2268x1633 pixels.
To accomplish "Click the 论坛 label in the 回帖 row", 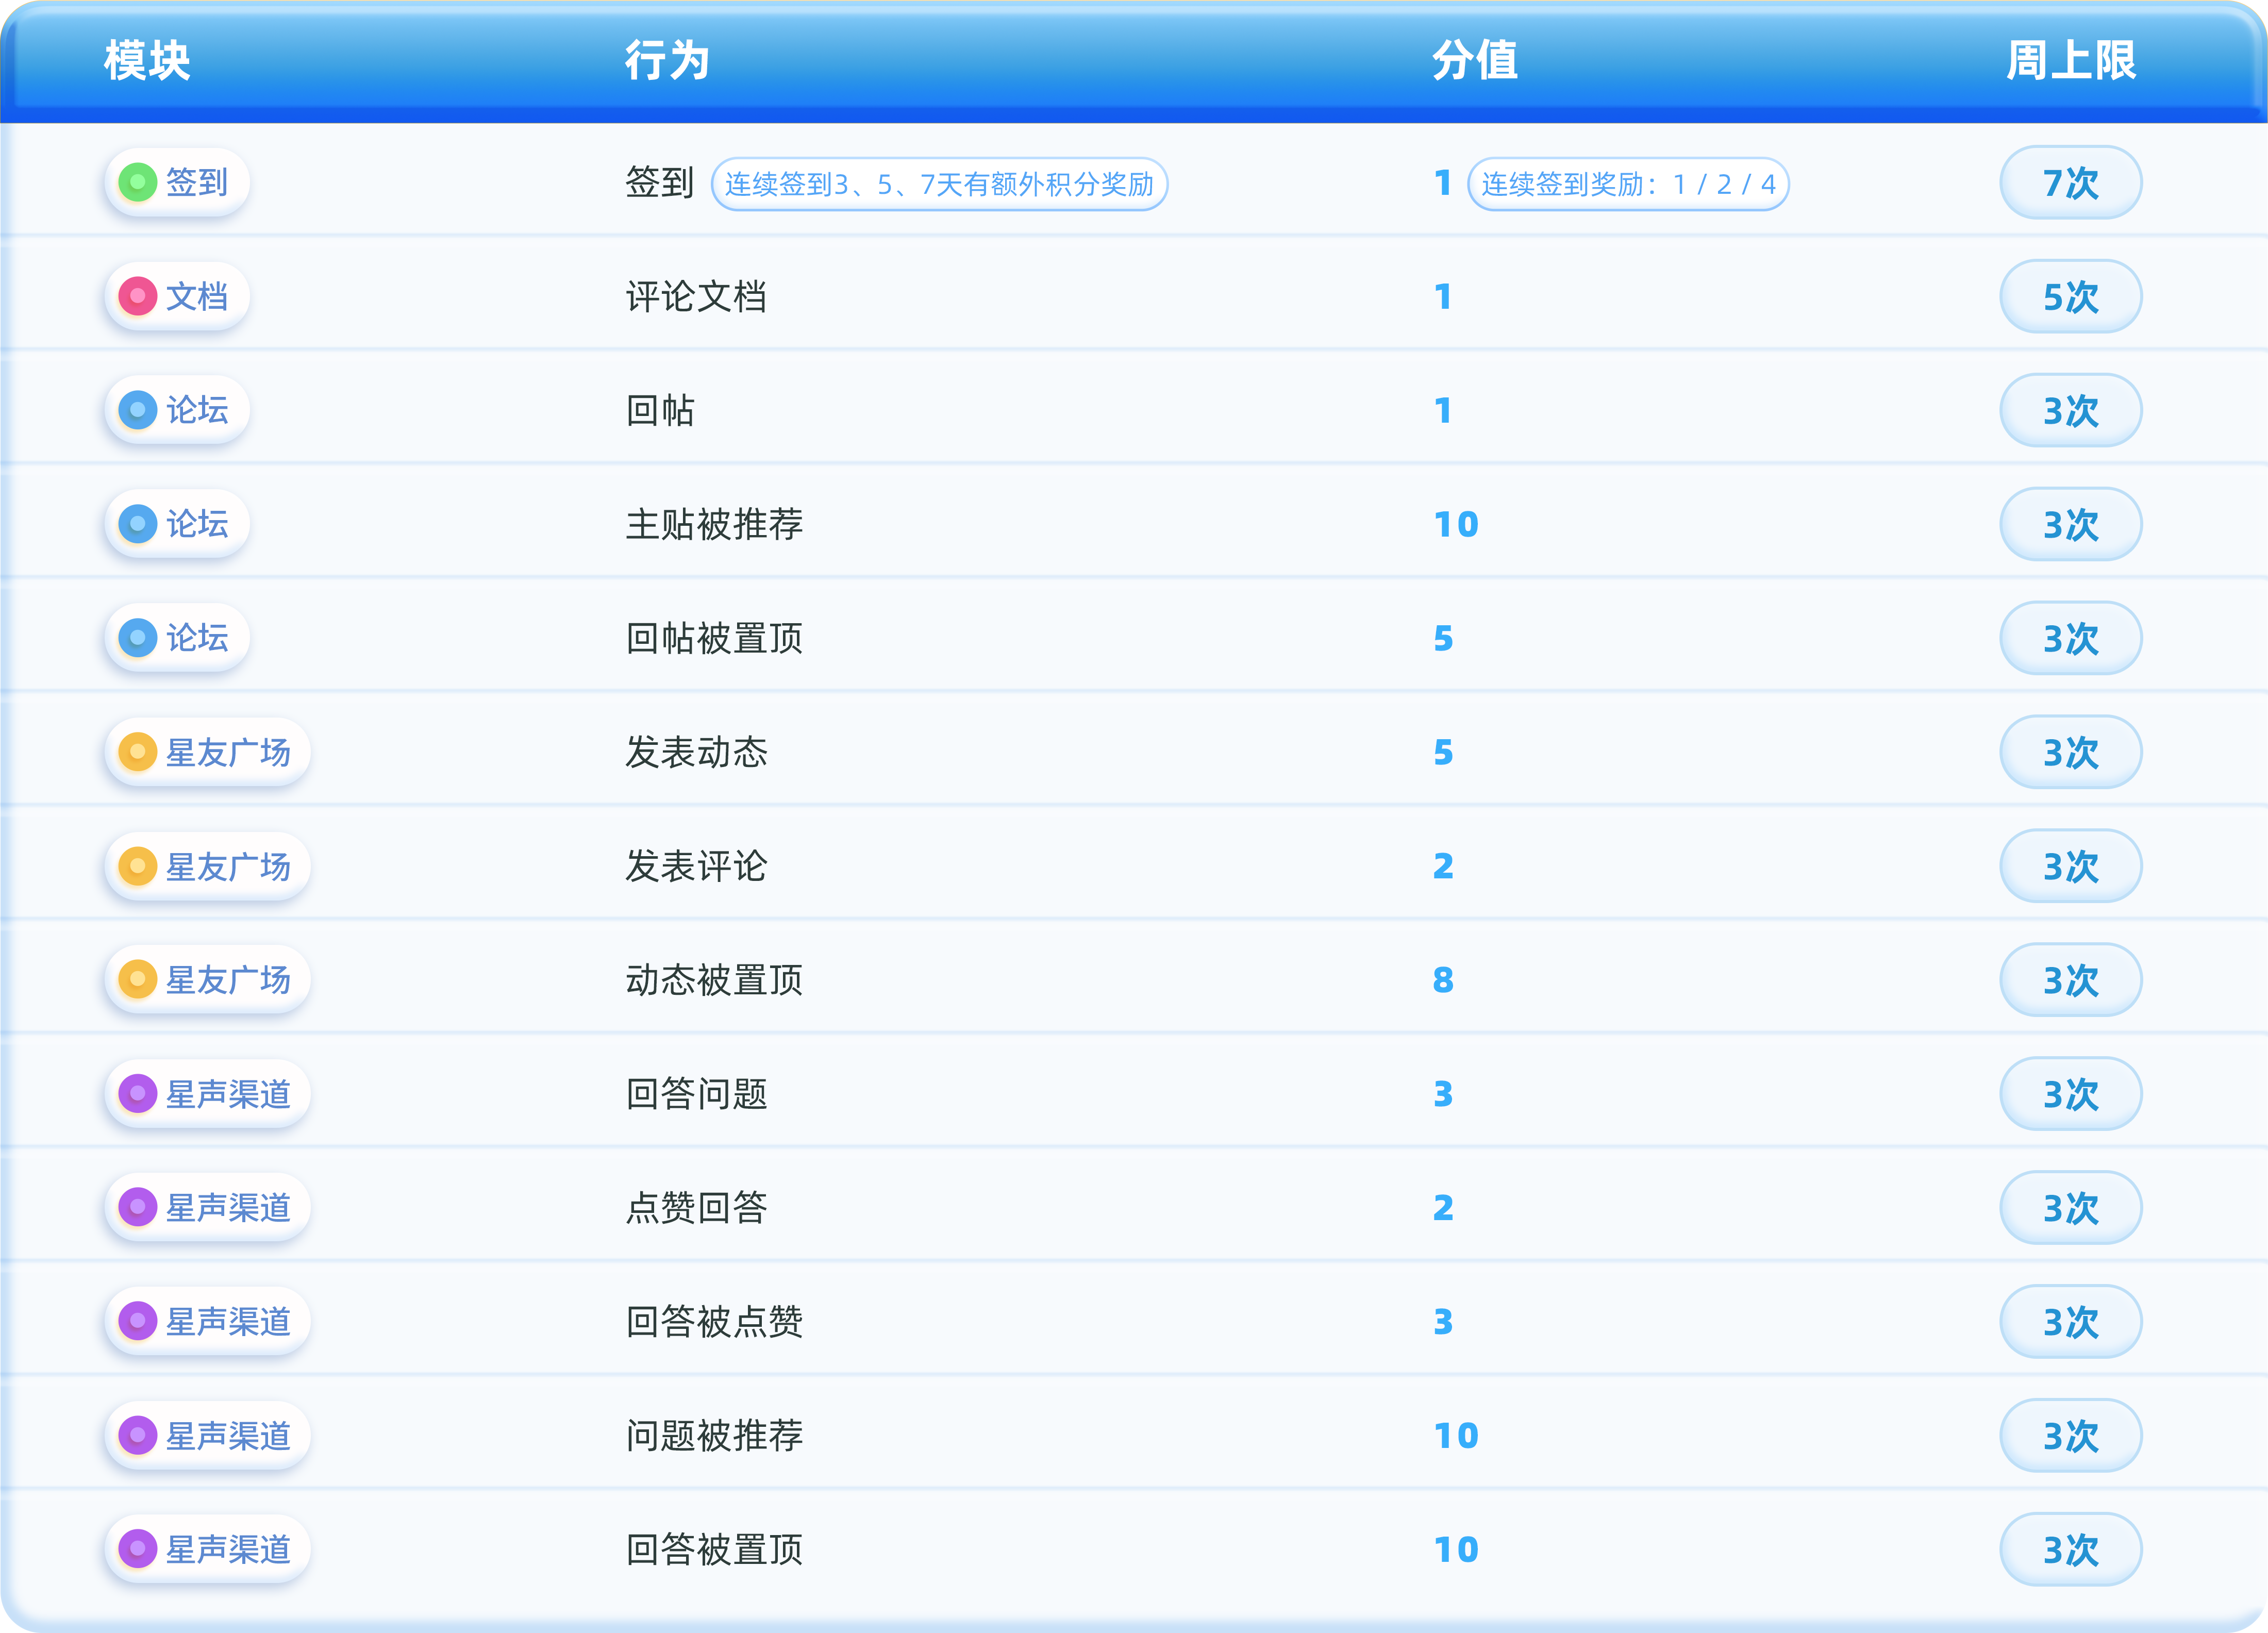I will click(197, 410).
